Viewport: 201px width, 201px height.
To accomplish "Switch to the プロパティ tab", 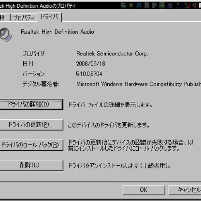I will (x=24, y=17).
